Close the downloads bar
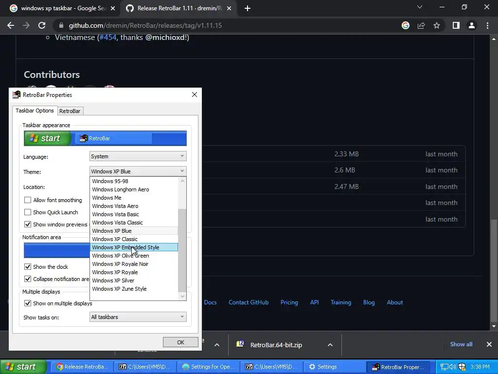Viewport: 498px width, 374px height. point(489,344)
